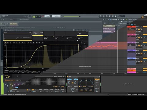The image size is (147, 110).
Task: Select the magnet snap icon in Playlist toolbar
Action: point(105,19)
